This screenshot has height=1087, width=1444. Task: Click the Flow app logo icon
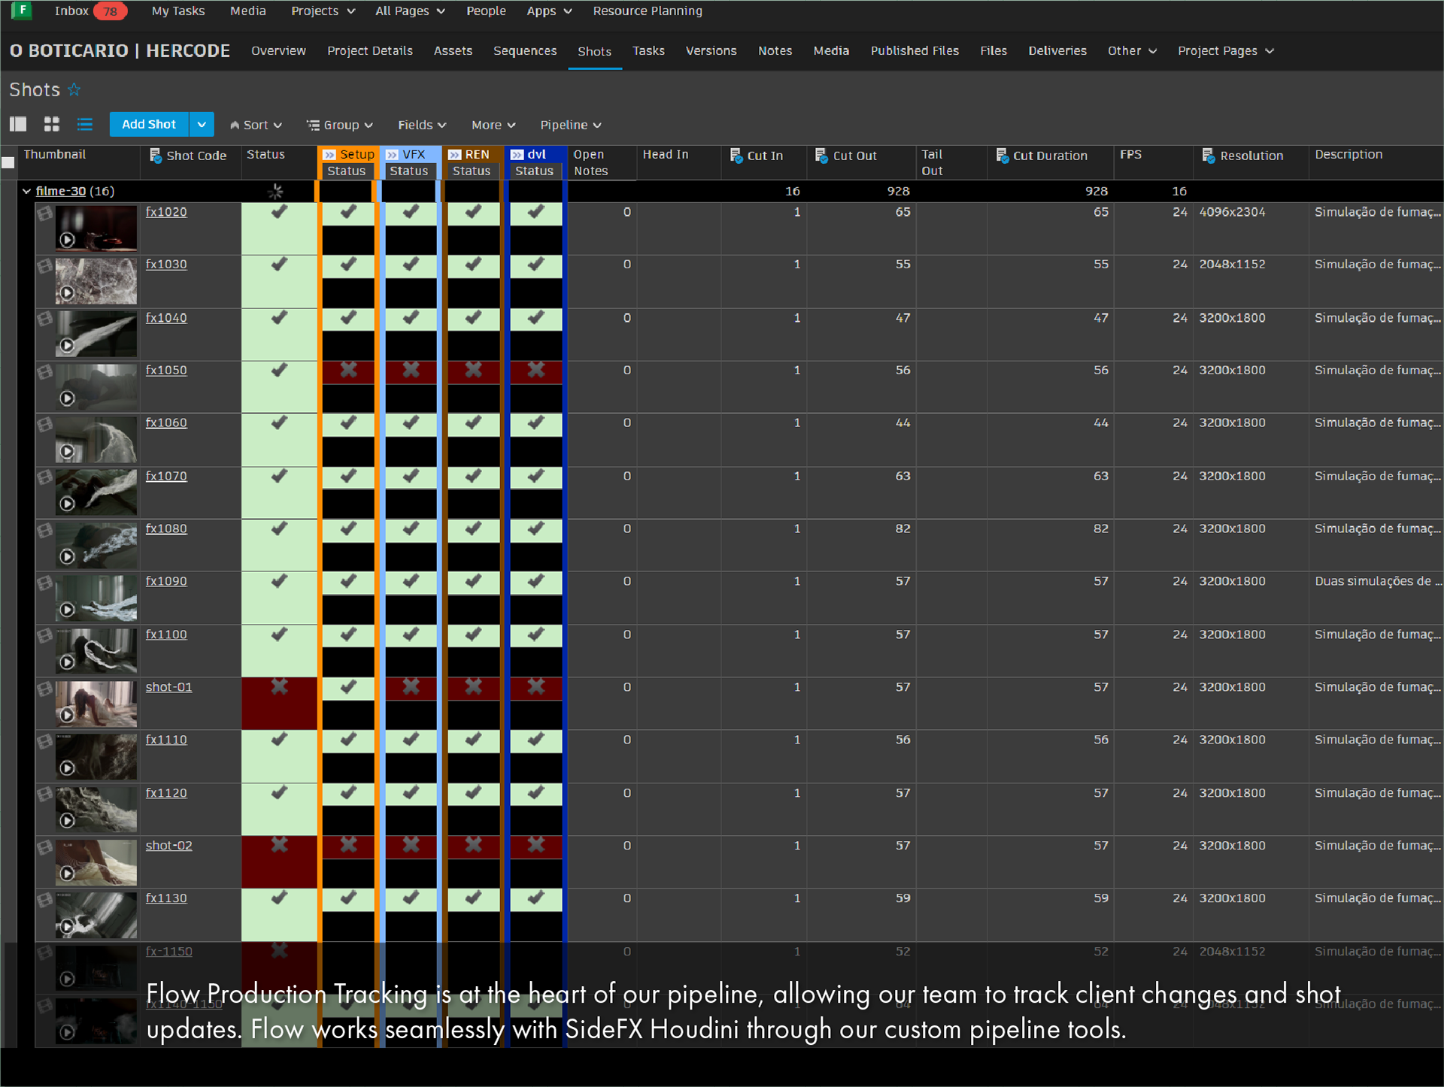(22, 11)
